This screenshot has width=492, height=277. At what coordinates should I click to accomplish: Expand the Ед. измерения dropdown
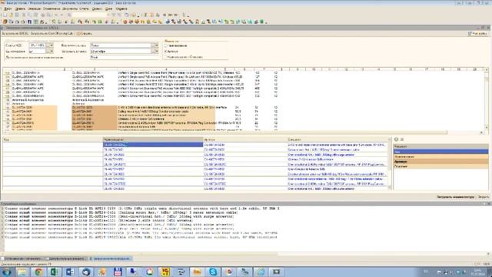pos(52,52)
